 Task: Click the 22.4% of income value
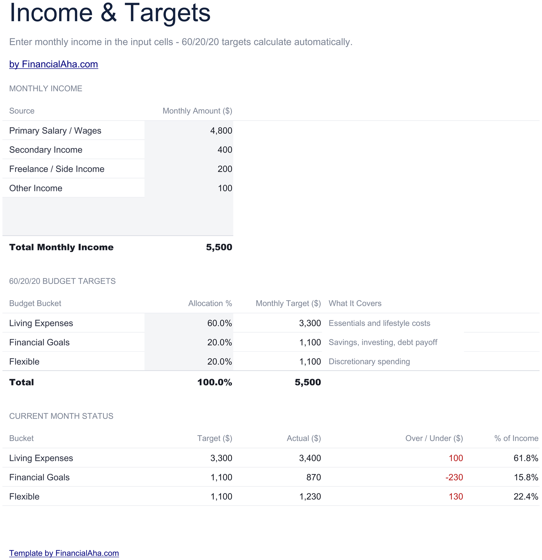coord(526,496)
